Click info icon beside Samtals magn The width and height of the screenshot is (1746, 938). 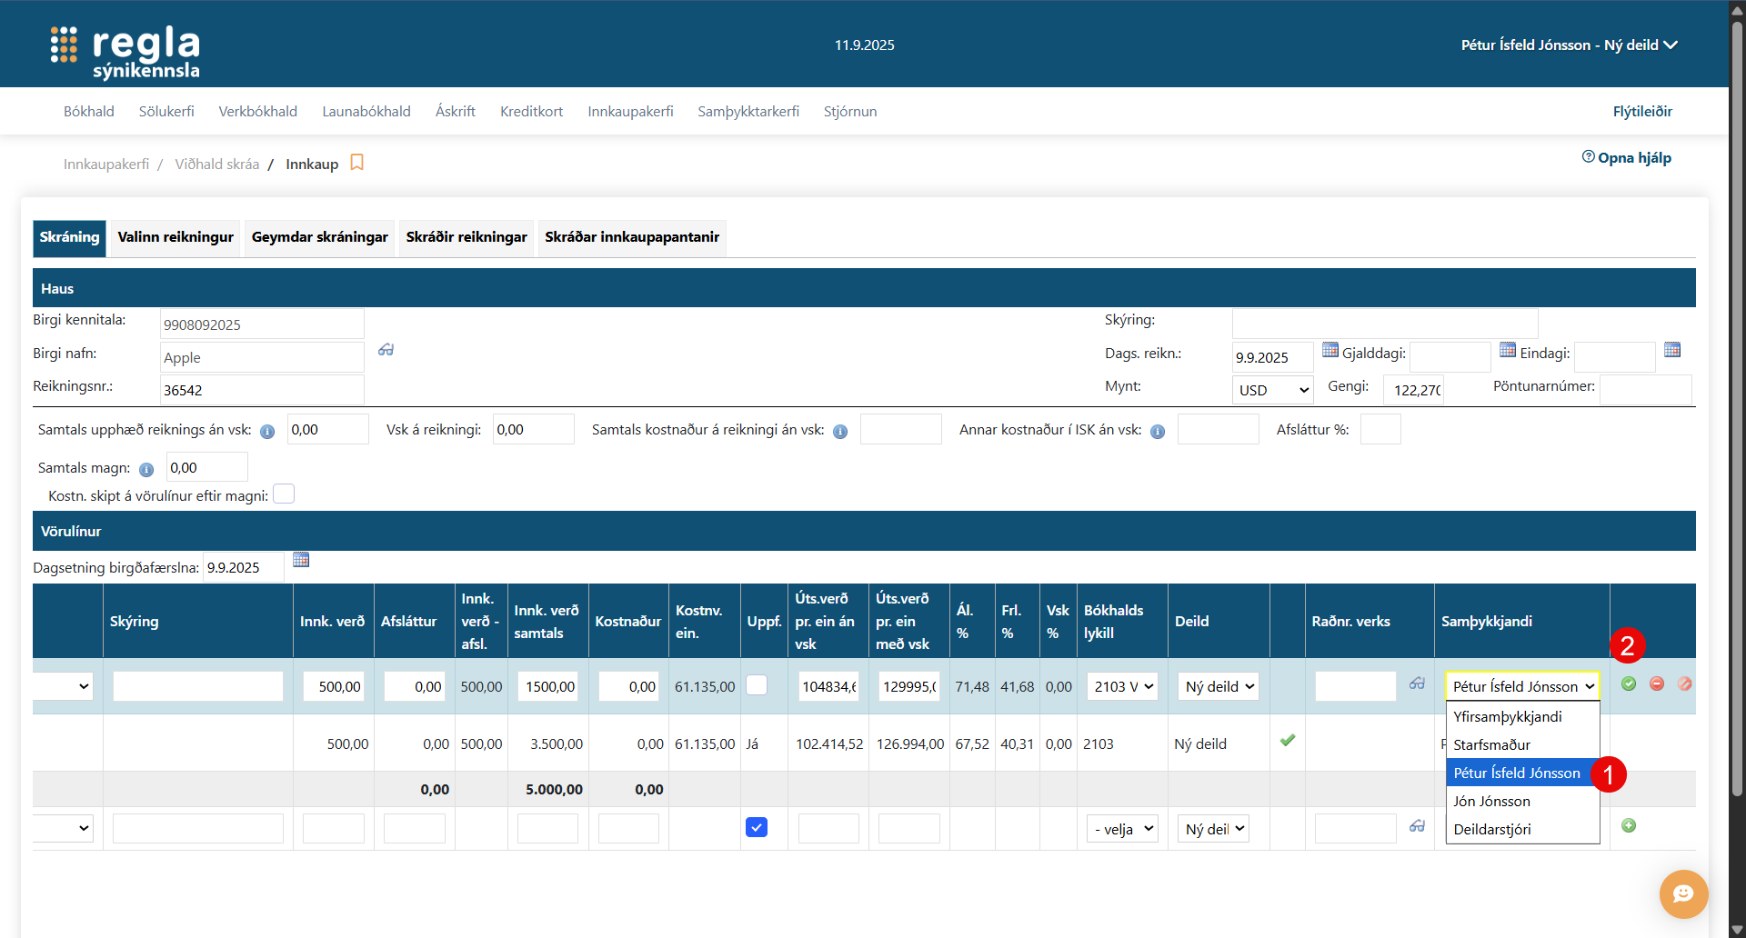point(146,470)
